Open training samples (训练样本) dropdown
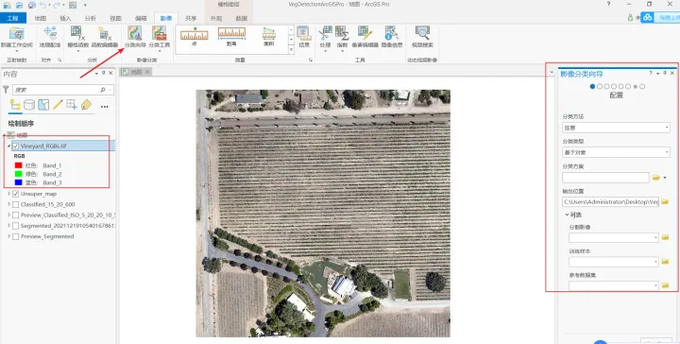 pyautogui.click(x=614, y=262)
